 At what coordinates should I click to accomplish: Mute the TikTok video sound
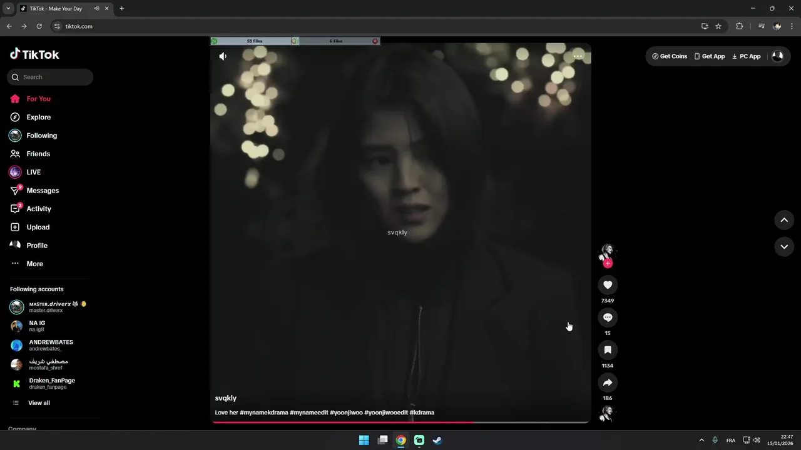[223, 56]
